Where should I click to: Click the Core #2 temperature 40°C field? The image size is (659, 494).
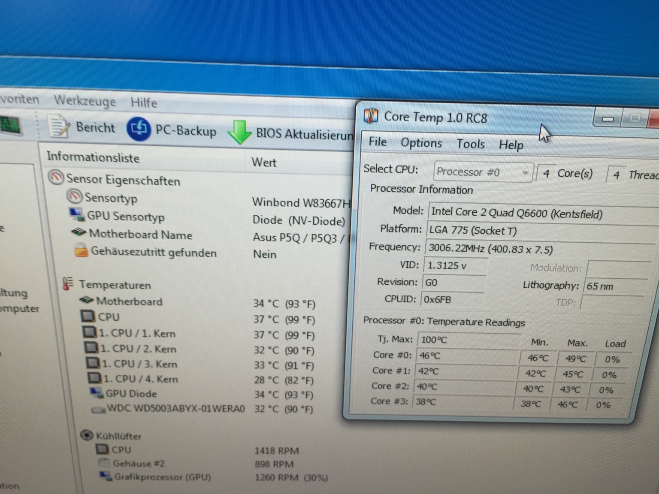(464, 387)
